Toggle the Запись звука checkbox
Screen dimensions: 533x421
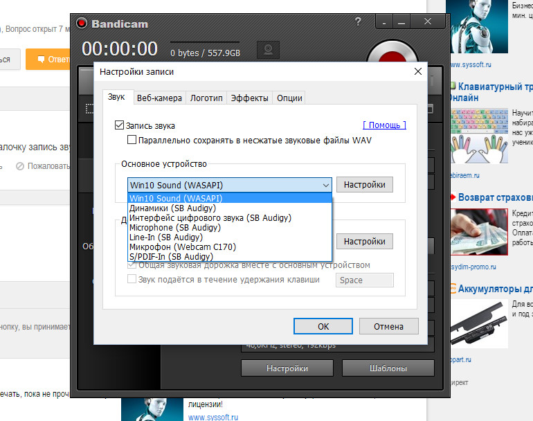(119, 125)
